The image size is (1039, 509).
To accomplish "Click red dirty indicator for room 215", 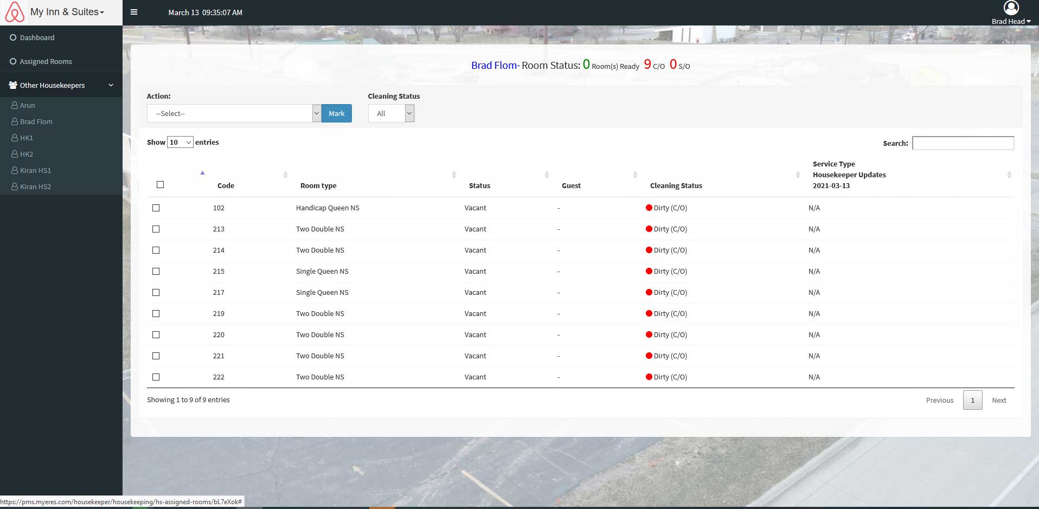I will [649, 271].
